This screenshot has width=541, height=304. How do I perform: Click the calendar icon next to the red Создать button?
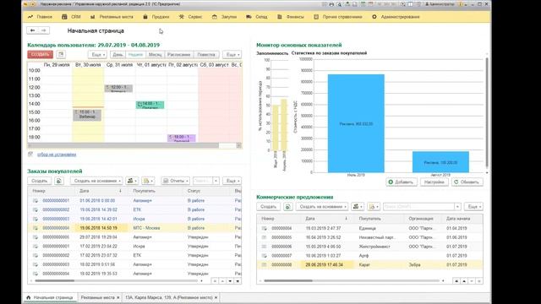61,54
